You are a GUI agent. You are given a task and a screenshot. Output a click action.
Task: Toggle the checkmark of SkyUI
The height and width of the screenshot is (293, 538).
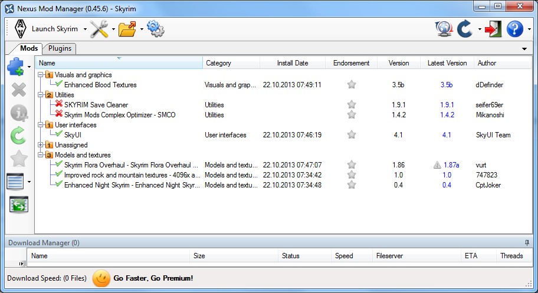(59, 133)
